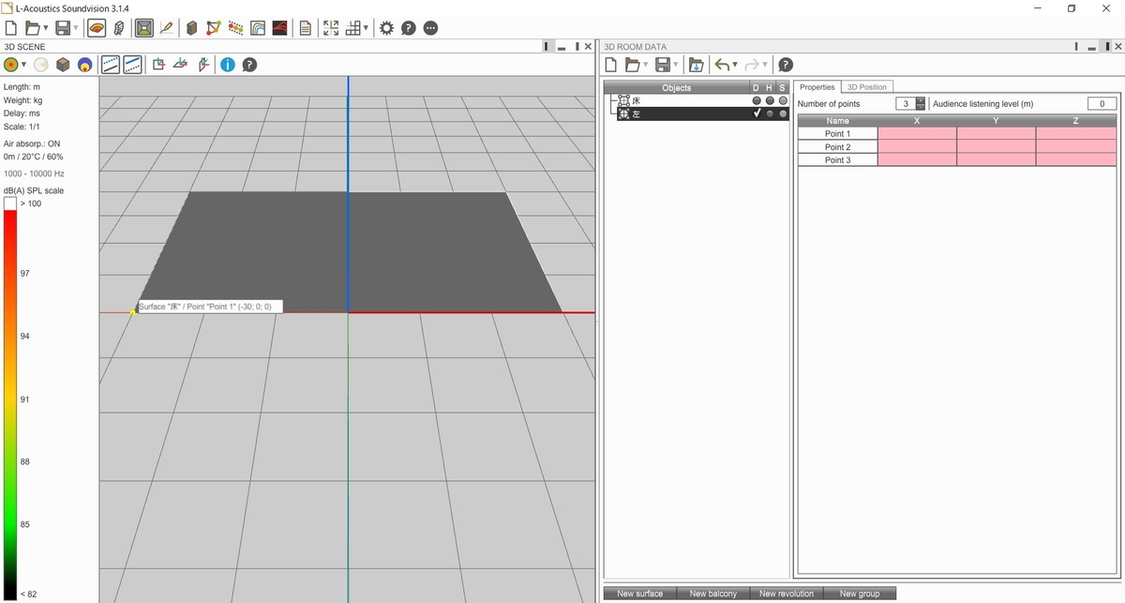The height and width of the screenshot is (603, 1125).
Task: Open help in the main toolbar
Action: (409, 28)
